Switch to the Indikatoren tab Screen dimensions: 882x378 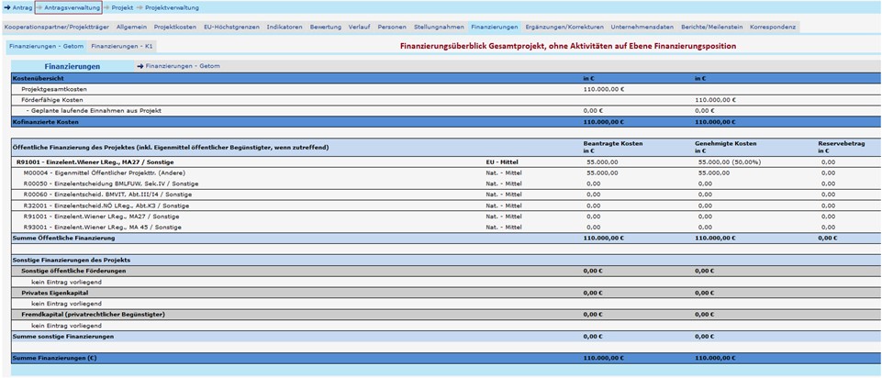point(285,28)
